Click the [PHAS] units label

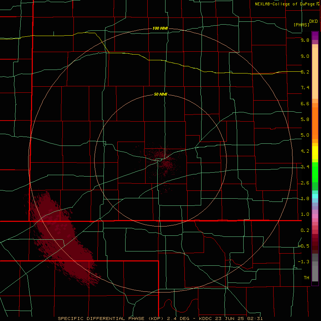point(301,25)
